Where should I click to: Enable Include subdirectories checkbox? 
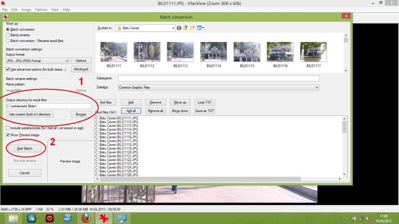[8, 128]
